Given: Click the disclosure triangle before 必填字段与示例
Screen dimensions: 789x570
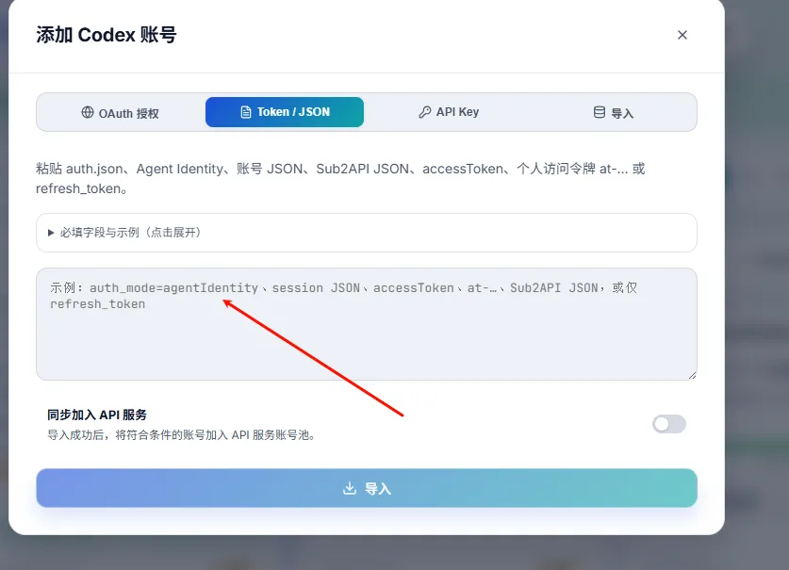Looking at the screenshot, I should 51,233.
